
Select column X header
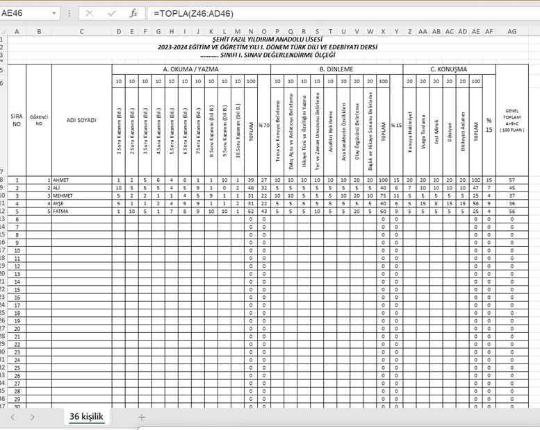coord(383,32)
